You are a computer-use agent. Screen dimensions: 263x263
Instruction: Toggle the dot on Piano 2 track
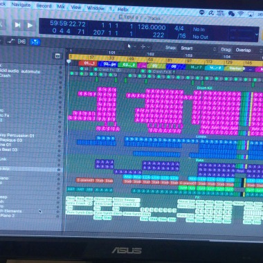(x=58, y=217)
